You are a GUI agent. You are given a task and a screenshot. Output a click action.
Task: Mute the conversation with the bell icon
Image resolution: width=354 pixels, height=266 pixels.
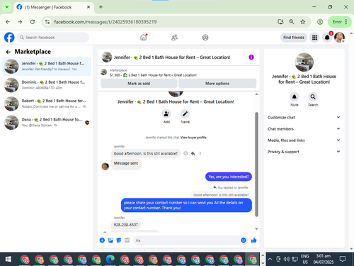tap(295, 96)
